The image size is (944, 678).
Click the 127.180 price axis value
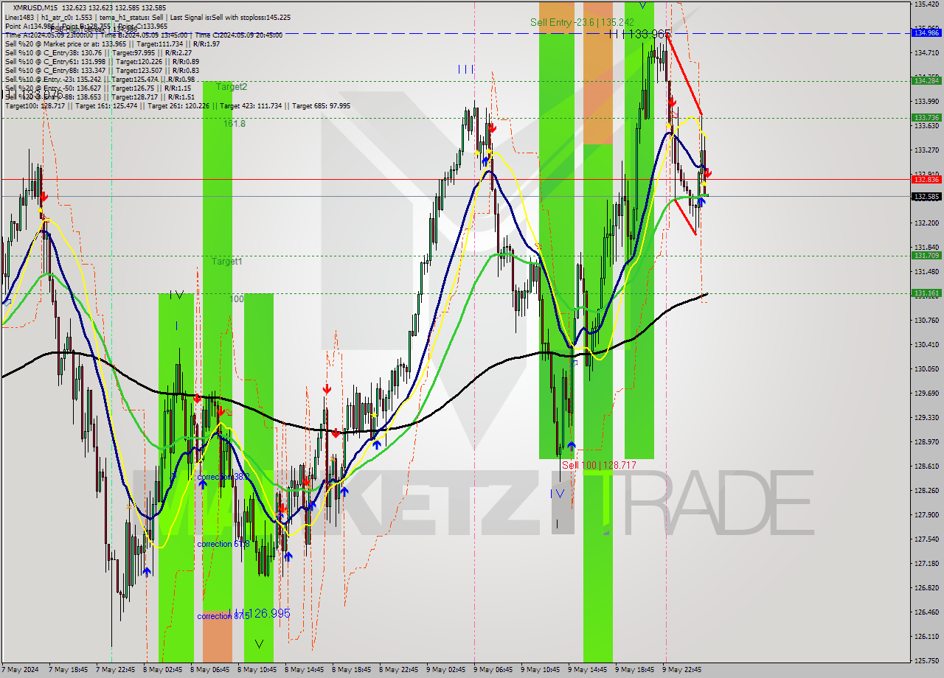coord(926,563)
